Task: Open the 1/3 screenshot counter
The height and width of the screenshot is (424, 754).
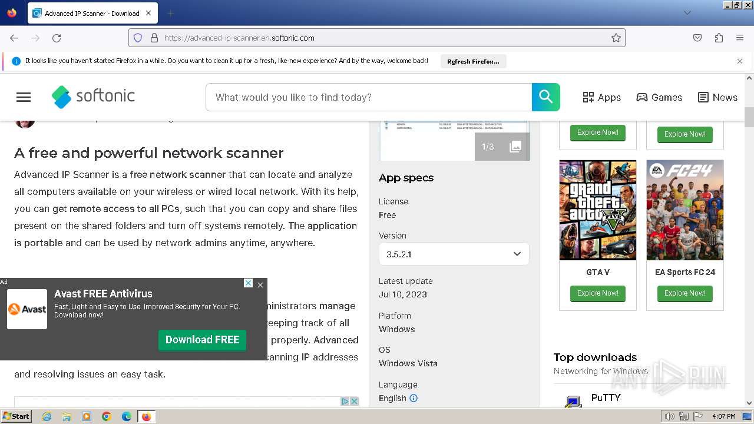Action: (x=488, y=147)
